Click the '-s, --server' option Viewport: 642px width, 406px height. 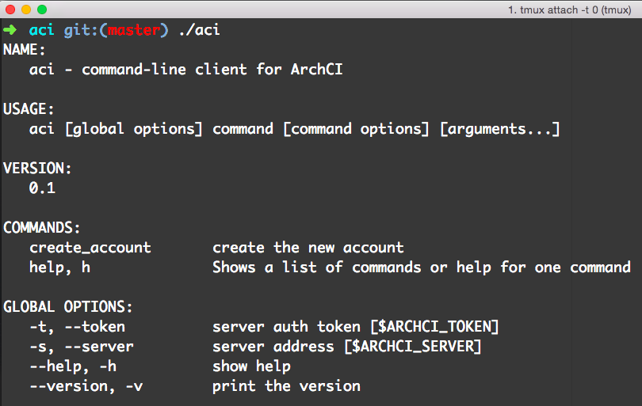[x=82, y=347]
